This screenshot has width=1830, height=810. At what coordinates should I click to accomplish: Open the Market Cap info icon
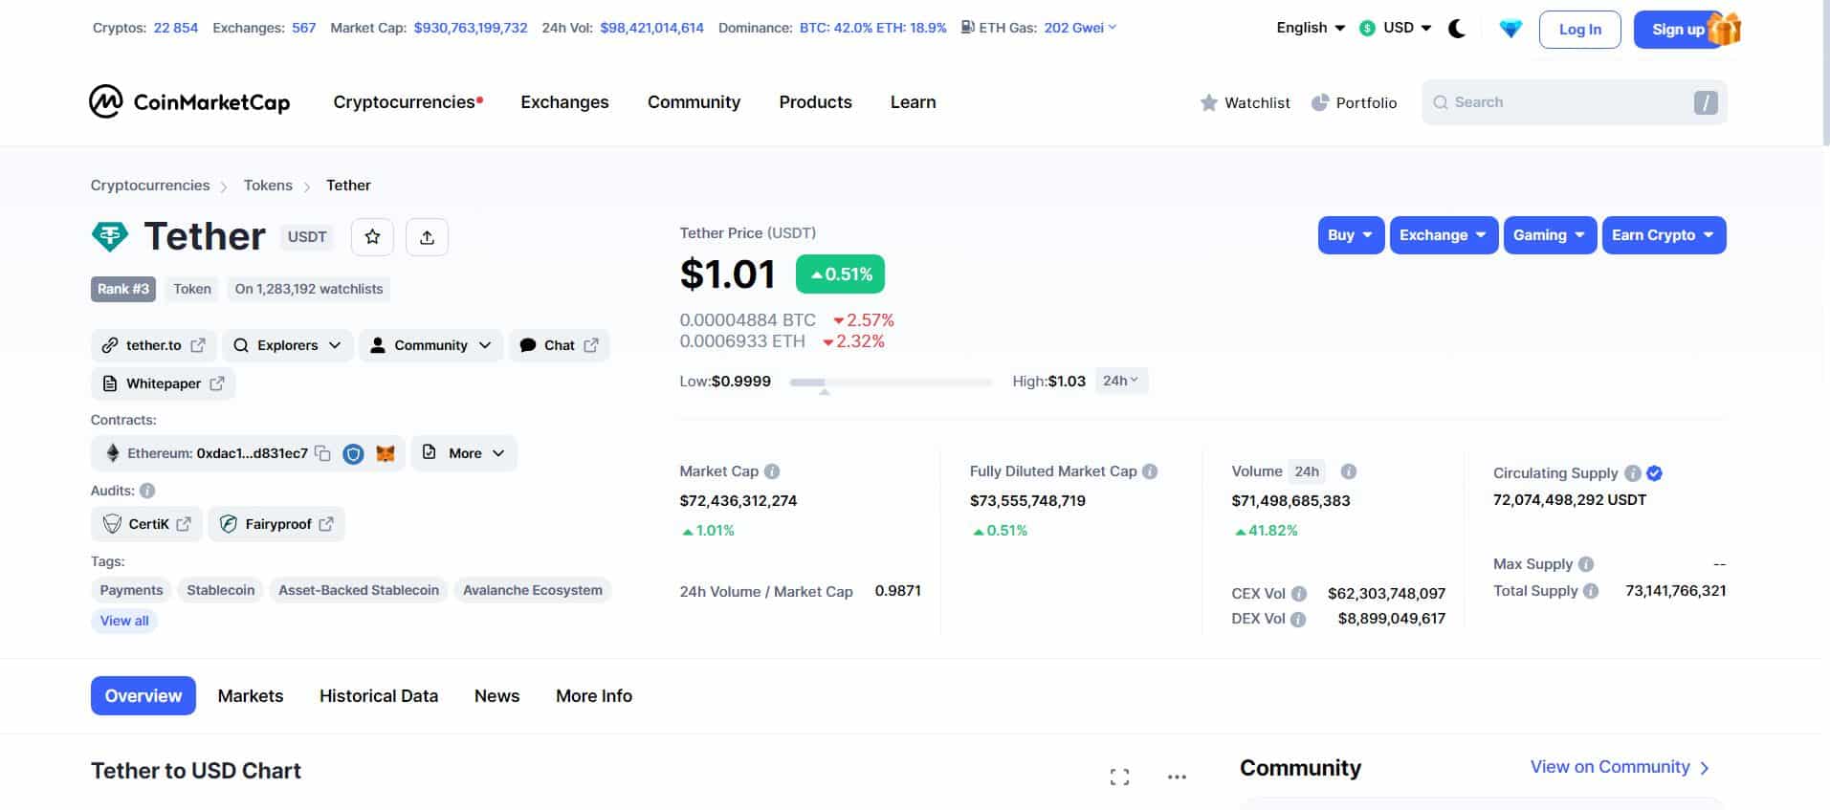point(772,471)
